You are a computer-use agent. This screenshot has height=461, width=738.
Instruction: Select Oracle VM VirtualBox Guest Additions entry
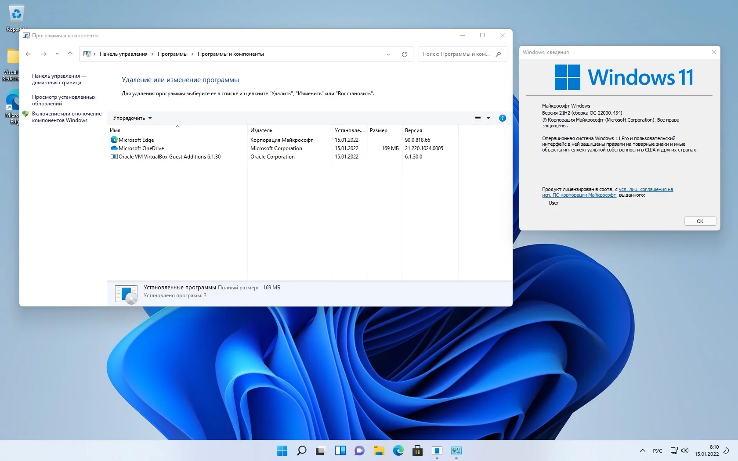170,157
